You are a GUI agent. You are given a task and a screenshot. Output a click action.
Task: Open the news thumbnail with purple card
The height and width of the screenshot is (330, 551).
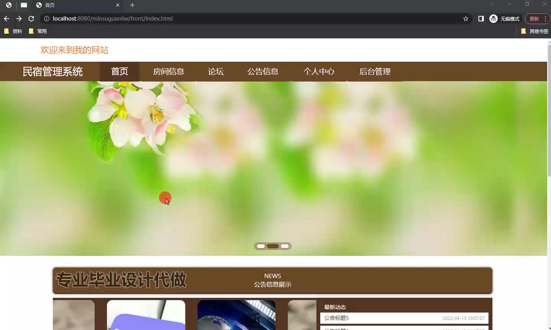pyautogui.click(x=146, y=315)
